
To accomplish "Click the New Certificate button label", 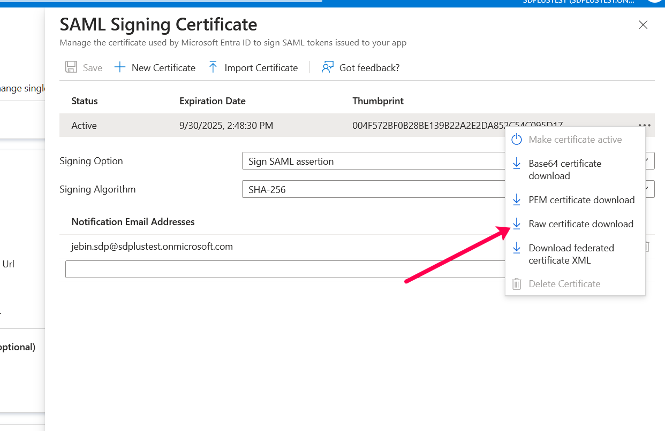I will tap(163, 68).
